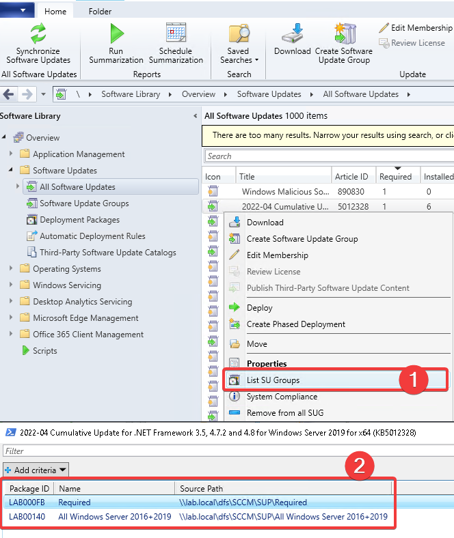Expand Operating Systems tree node

11,268
